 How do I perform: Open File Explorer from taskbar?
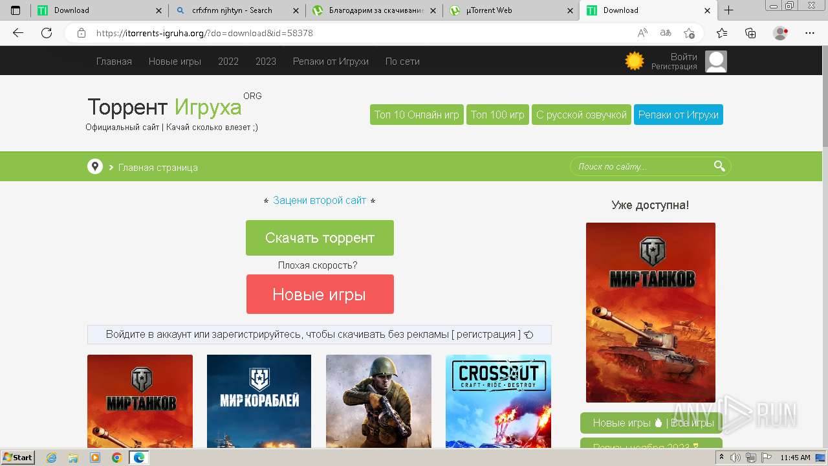pos(73,458)
